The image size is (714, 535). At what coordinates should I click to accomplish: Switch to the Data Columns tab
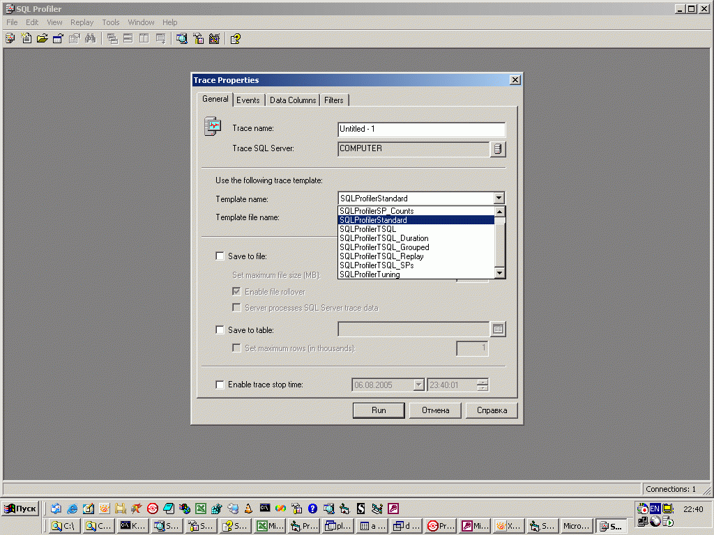[x=293, y=100]
